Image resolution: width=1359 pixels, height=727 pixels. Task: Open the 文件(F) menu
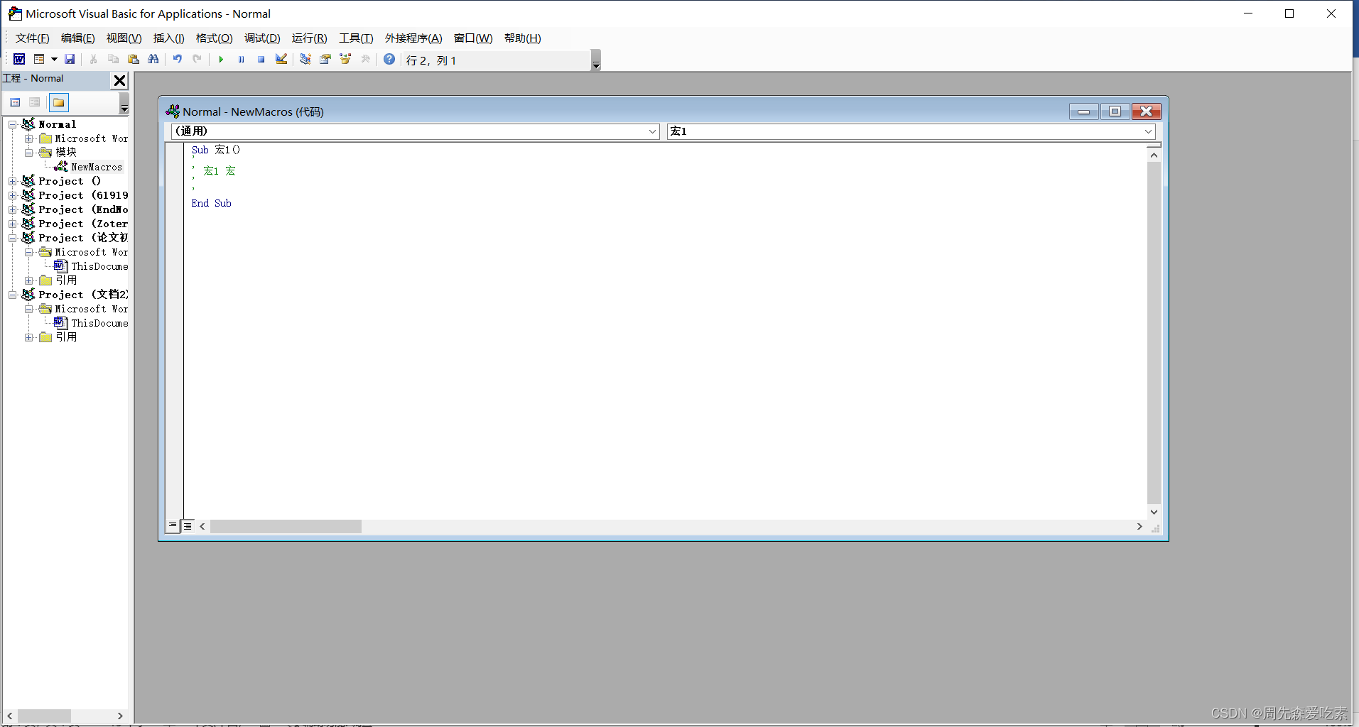(33, 38)
